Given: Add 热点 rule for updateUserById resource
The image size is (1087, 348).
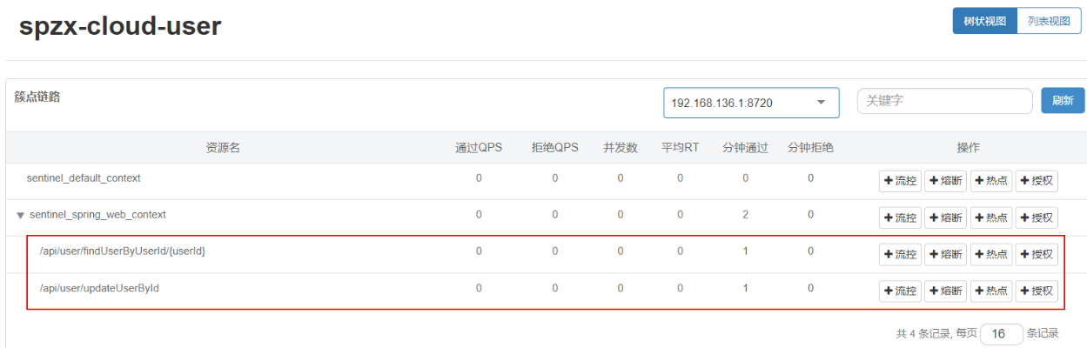Looking at the screenshot, I should [x=991, y=291].
